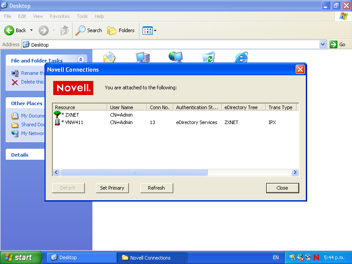The image size is (352, 264).
Task: Click connection number 13 in the list
Action: point(152,122)
